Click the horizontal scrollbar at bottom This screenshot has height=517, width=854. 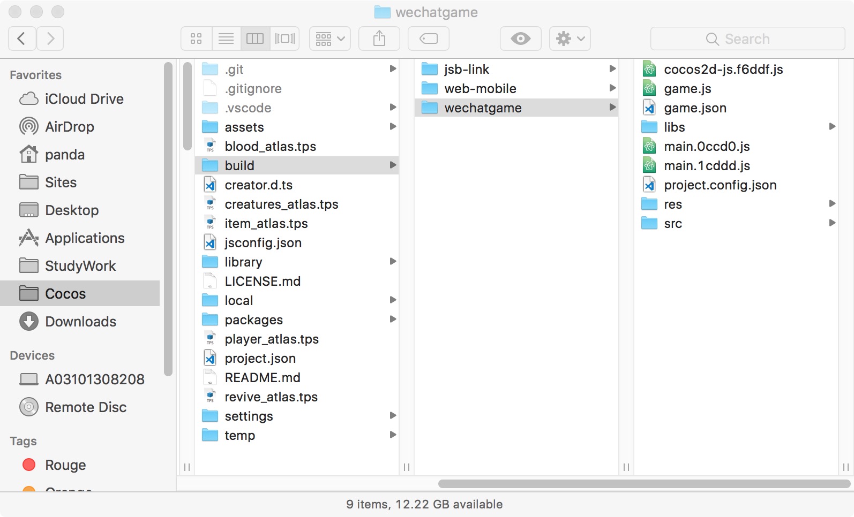[x=645, y=484]
